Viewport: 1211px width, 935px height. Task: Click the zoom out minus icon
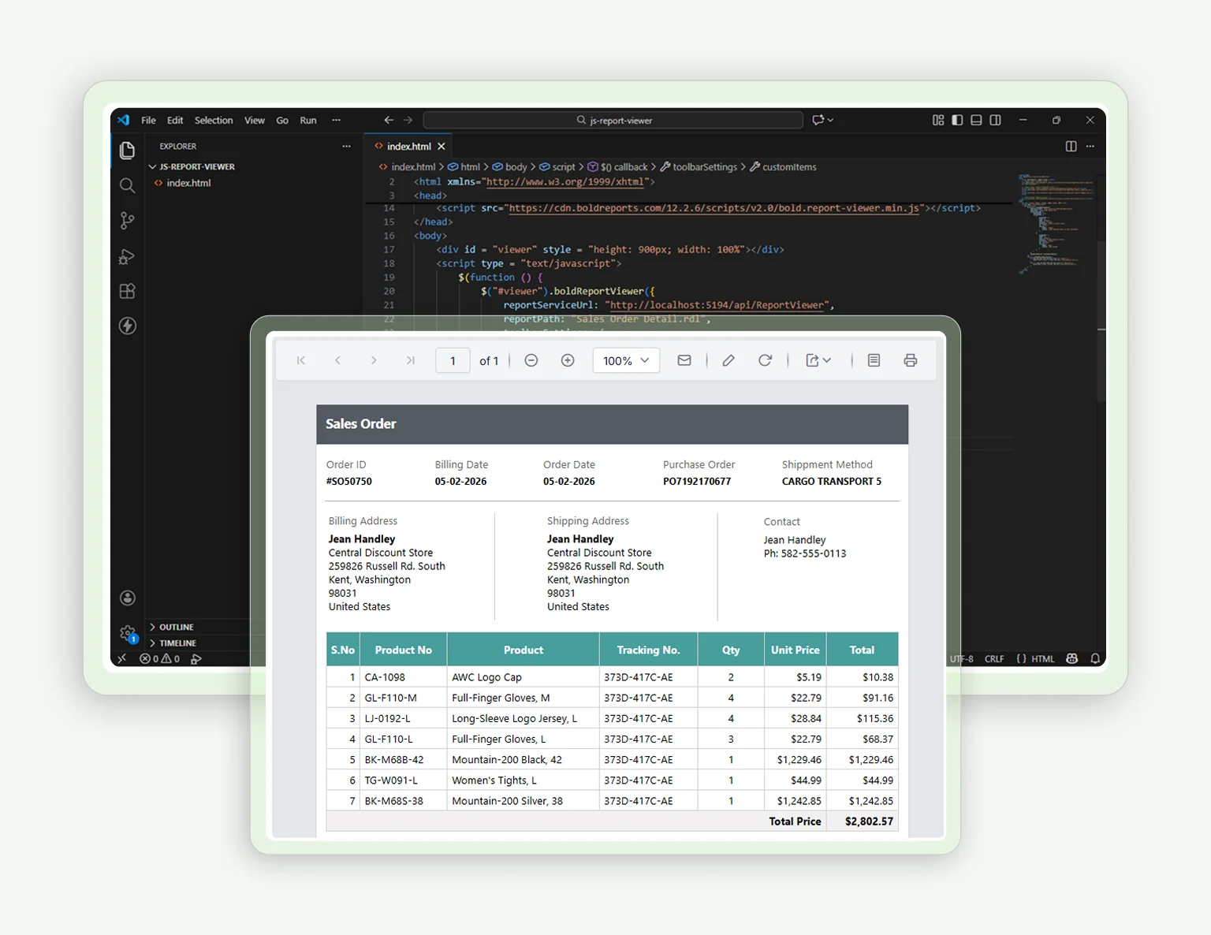click(x=531, y=360)
